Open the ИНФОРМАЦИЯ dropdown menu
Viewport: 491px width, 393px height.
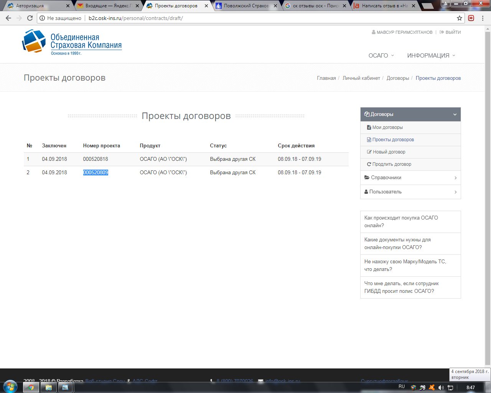[431, 56]
